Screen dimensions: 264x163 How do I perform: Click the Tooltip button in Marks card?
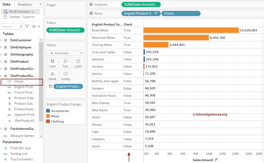[65, 76]
